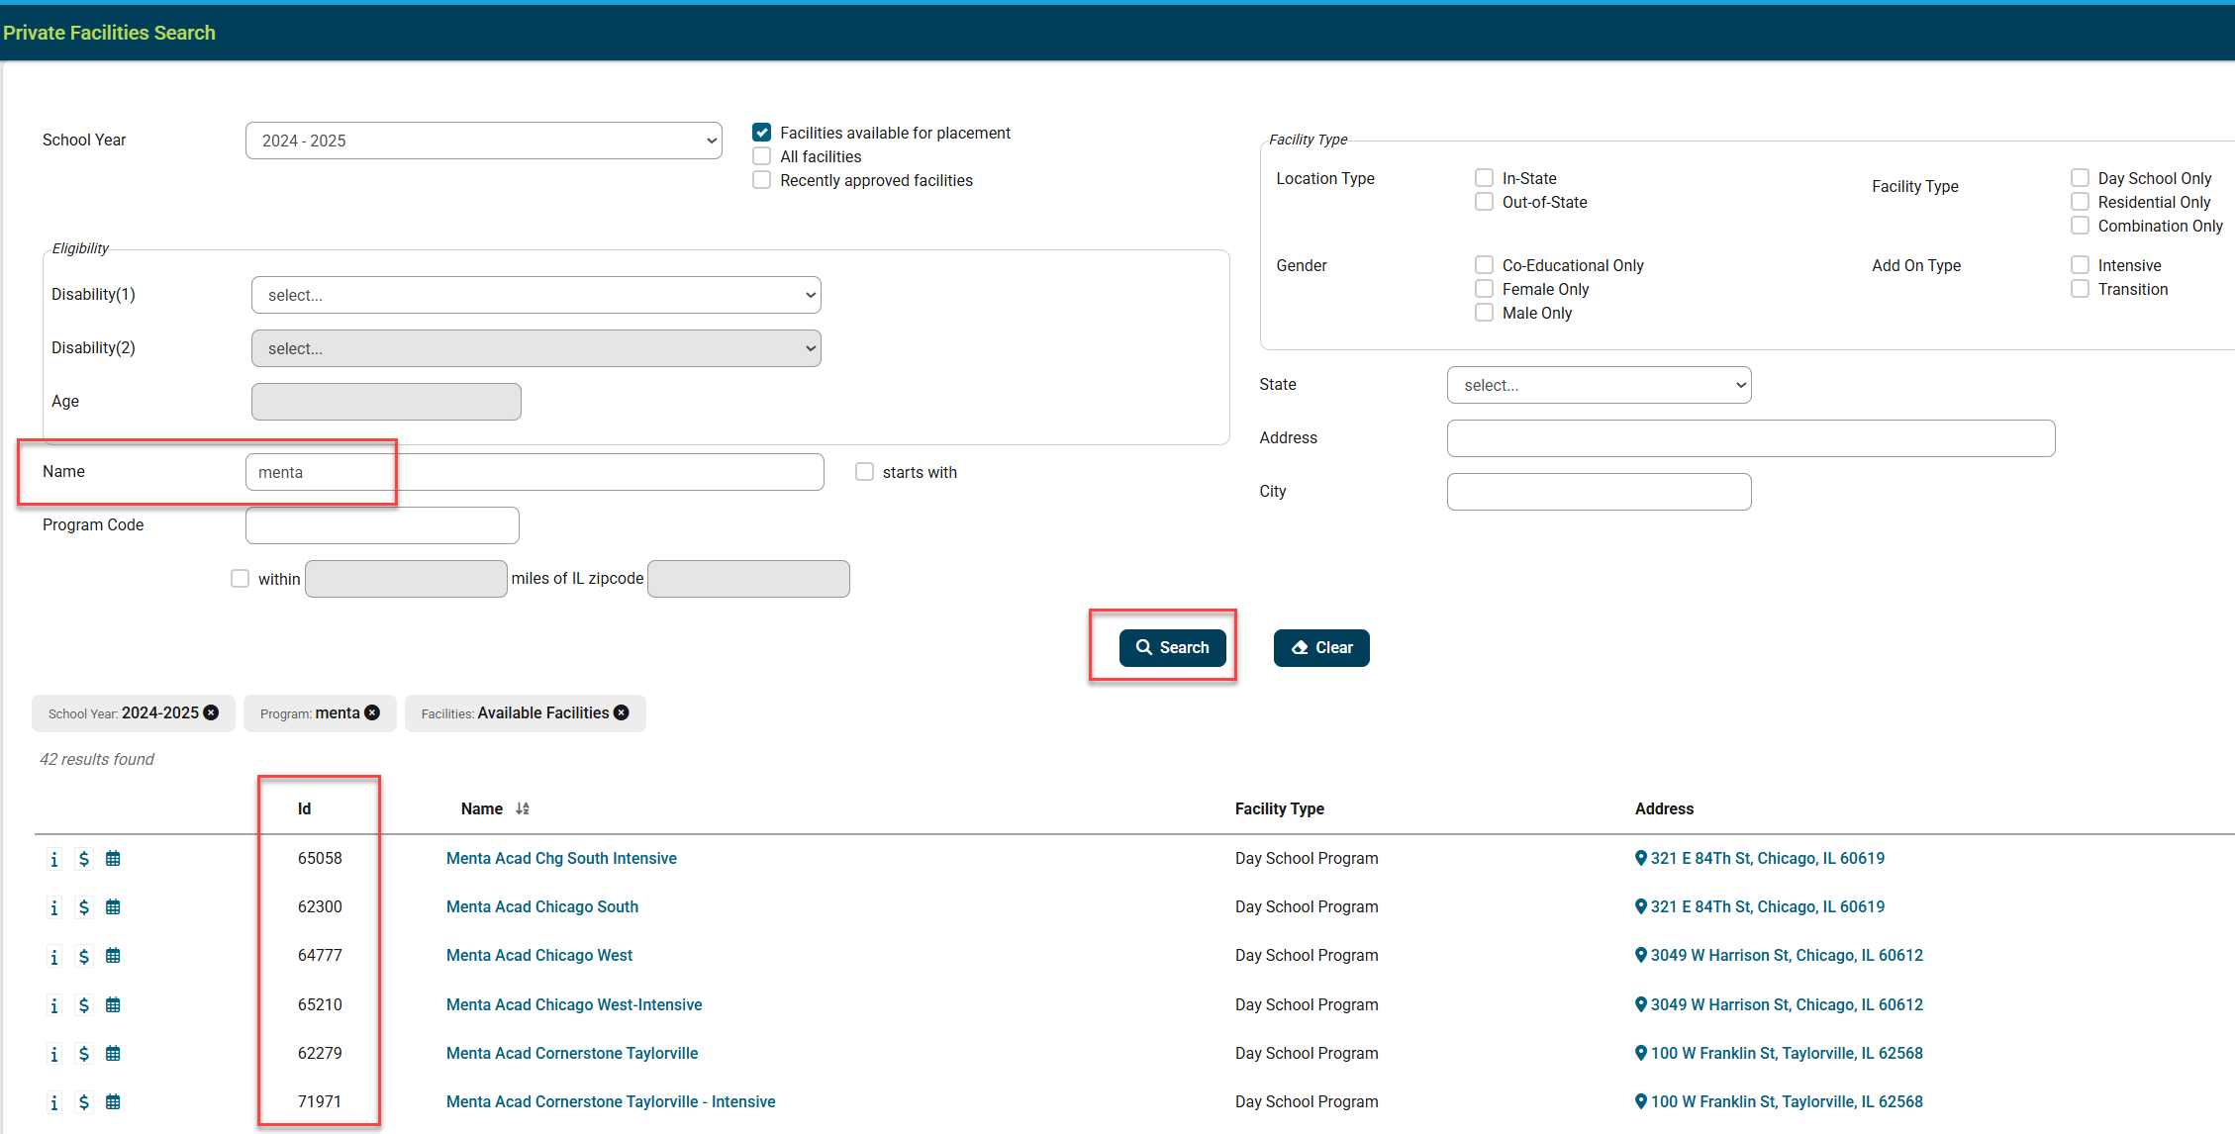Open dollar icon for facility 71971
The height and width of the screenshot is (1134, 2235).
click(84, 1102)
